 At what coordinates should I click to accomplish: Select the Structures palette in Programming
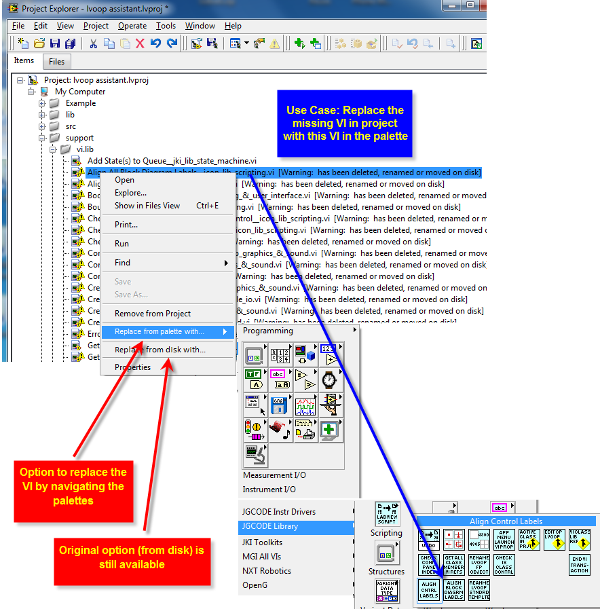254,354
